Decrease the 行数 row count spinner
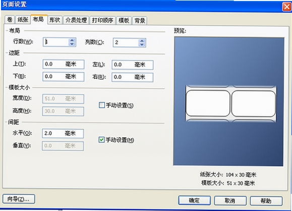Screen dimensions: 292x211 click(x=72, y=44)
